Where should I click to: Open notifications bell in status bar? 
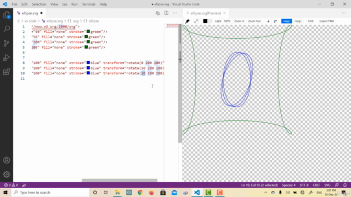(x=345, y=185)
